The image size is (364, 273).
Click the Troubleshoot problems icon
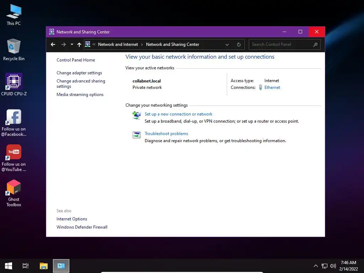pos(136,135)
